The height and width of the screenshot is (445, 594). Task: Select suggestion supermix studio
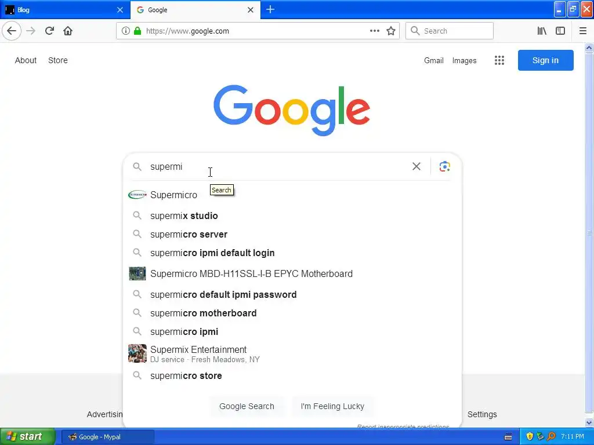coord(292,216)
